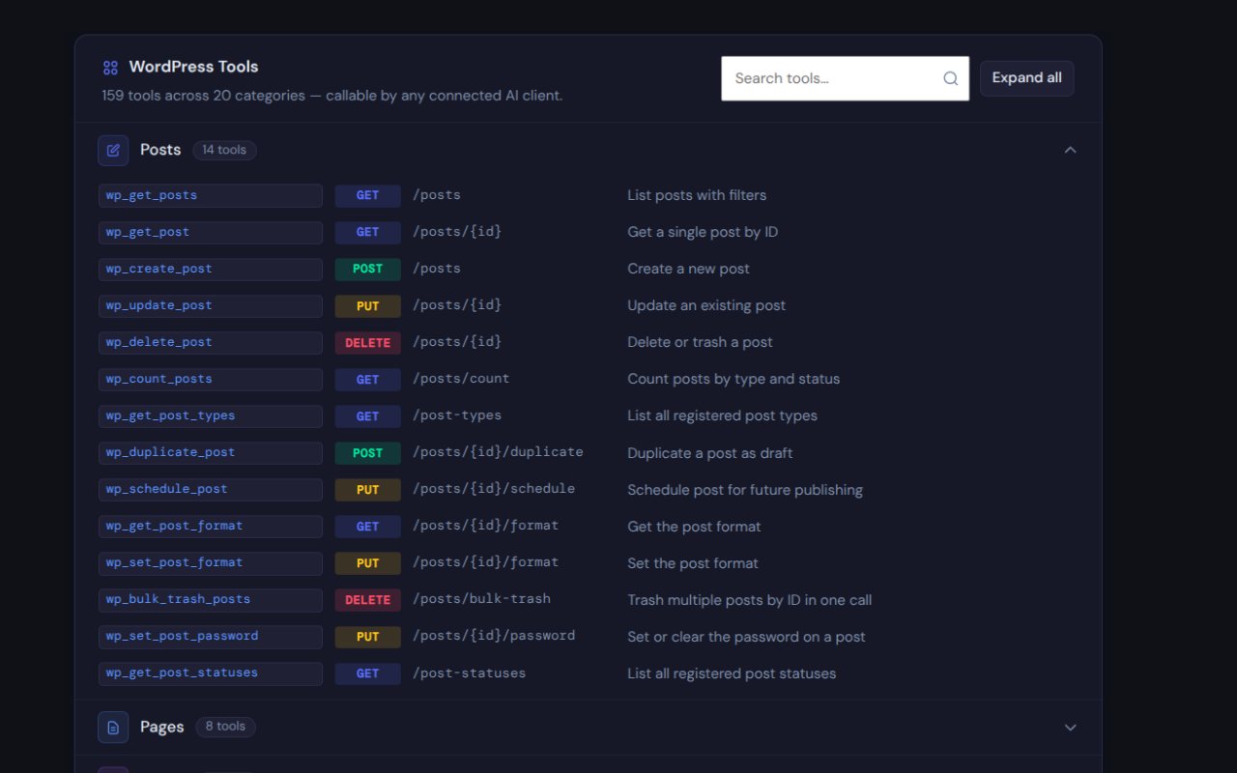The width and height of the screenshot is (1237, 773).
Task: Select the wp_delete_post tool name
Action: (x=211, y=342)
